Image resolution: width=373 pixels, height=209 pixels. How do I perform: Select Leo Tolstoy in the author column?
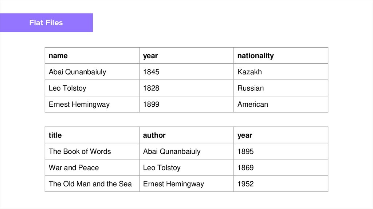point(162,167)
